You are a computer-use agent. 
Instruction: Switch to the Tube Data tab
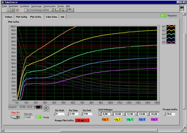click(x=51, y=17)
